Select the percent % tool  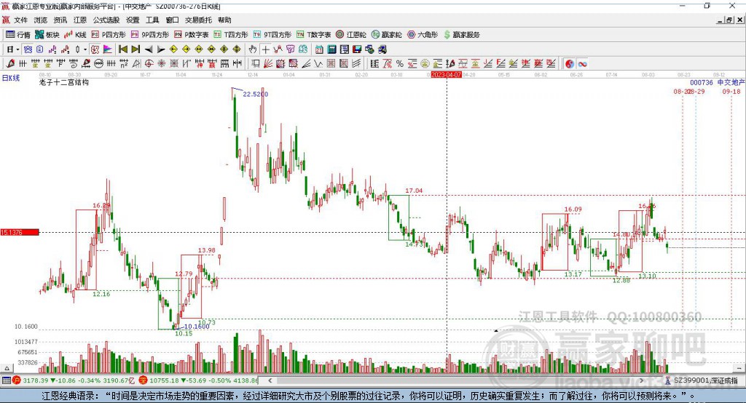pos(400,64)
